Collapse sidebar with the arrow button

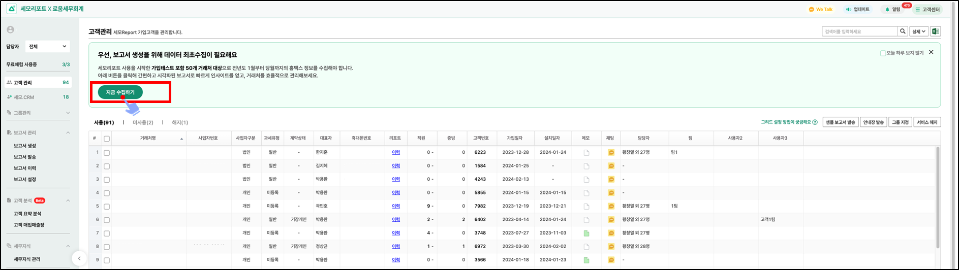[x=79, y=258]
